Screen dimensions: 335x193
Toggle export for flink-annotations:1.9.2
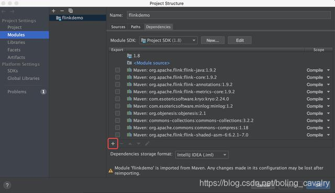point(117,85)
